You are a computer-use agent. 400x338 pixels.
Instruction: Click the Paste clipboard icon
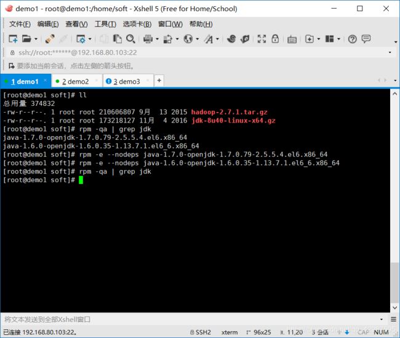click(x=117, y=39)
